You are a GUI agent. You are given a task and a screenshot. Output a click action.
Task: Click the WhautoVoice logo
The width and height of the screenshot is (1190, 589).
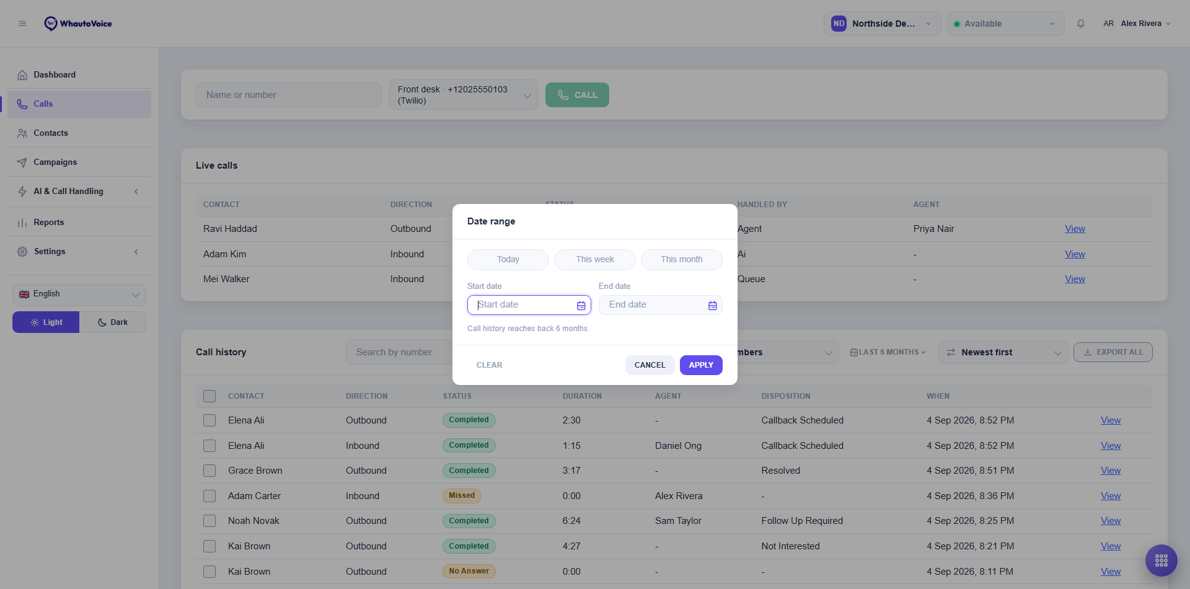click(78, 24)
